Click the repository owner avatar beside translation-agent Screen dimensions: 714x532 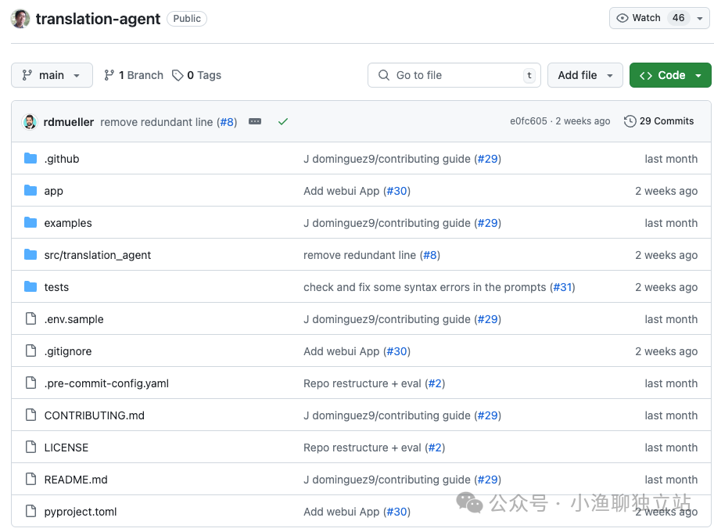(20, 19)
